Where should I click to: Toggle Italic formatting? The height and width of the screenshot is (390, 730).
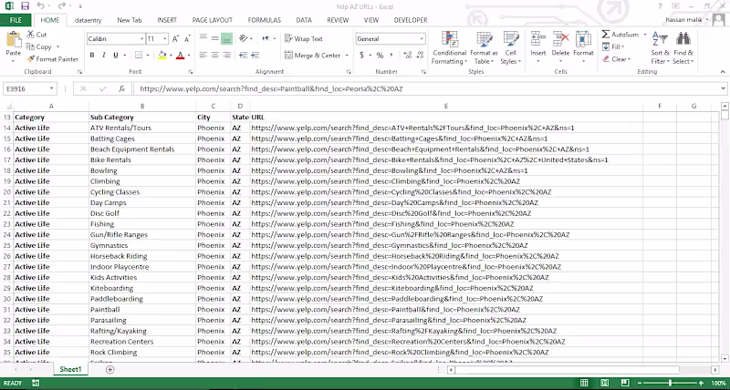tap(104, 55)
